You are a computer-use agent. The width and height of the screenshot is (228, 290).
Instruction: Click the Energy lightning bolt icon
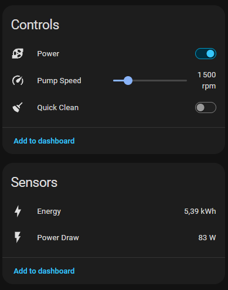(x=18, y=211)
